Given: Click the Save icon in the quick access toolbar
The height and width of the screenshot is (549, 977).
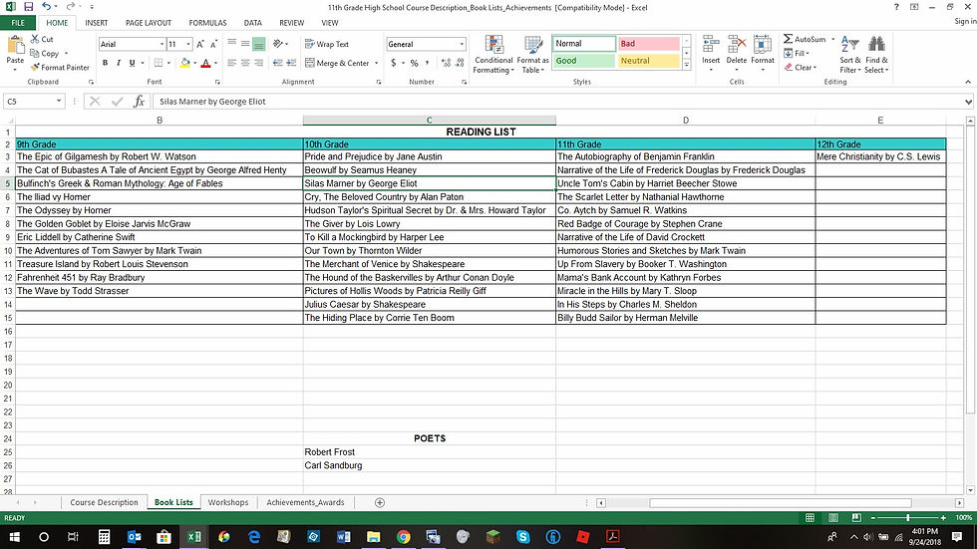Looking at the screenshot, I should (28, 7).
